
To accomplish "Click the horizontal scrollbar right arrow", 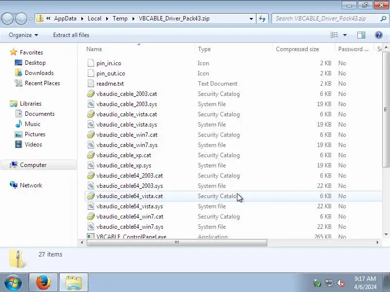I will [x=377, y=242].
